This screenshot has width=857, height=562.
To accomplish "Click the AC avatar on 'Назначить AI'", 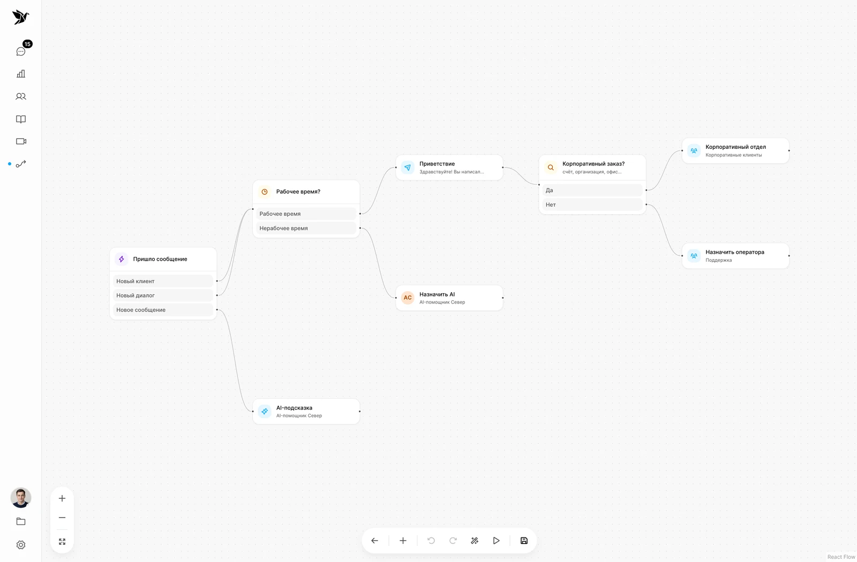I will coord(408,298).
